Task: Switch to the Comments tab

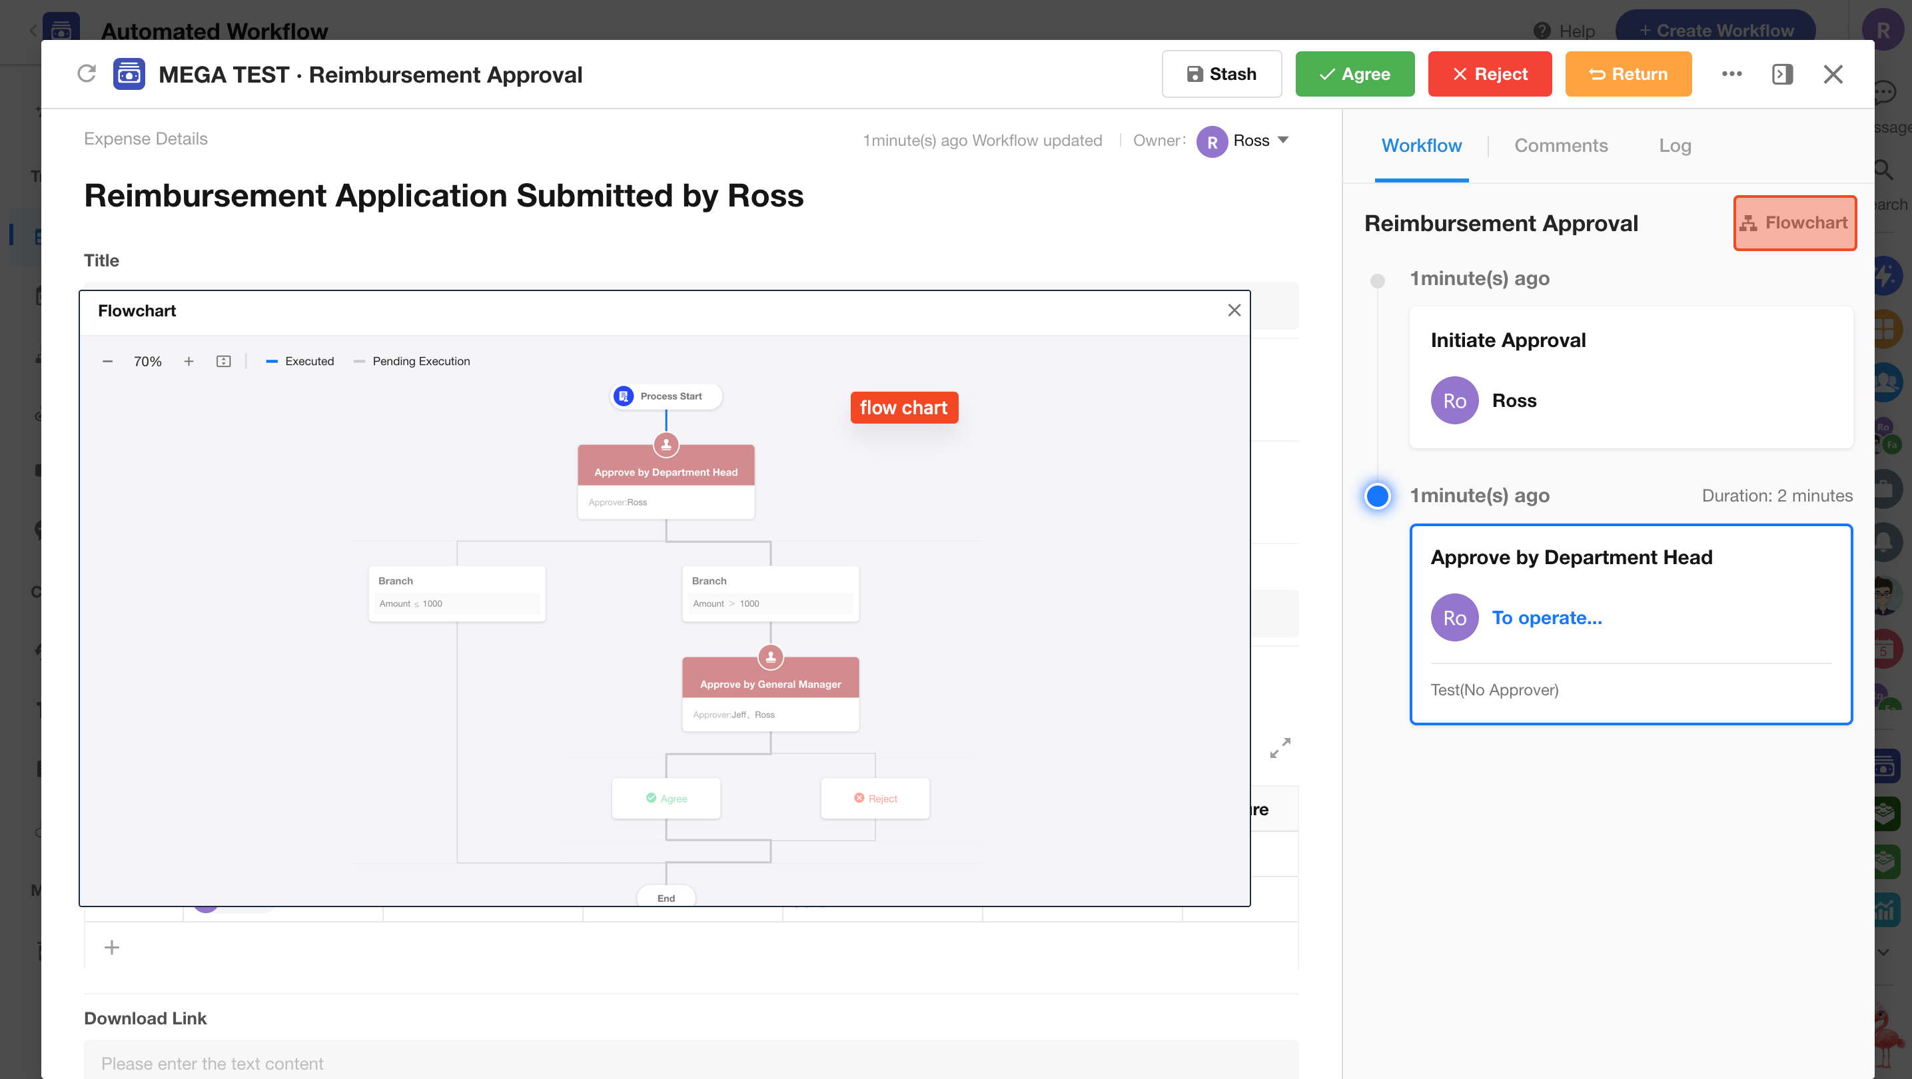Action: click(x=1560, y=145)
